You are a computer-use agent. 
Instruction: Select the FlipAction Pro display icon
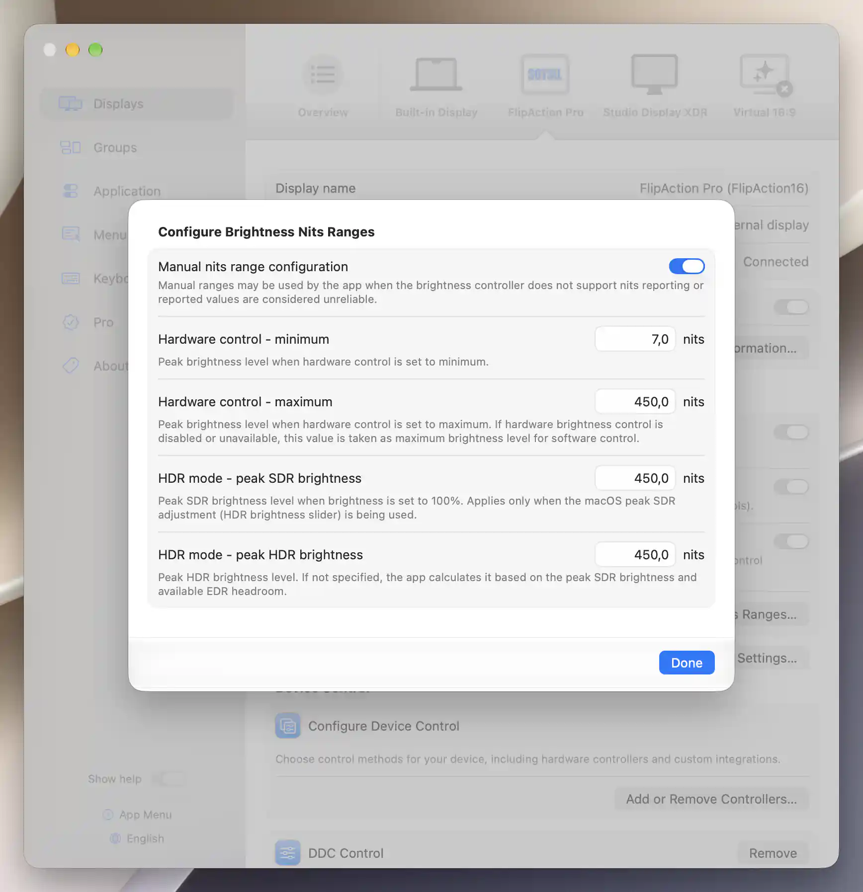pos(545,75)
